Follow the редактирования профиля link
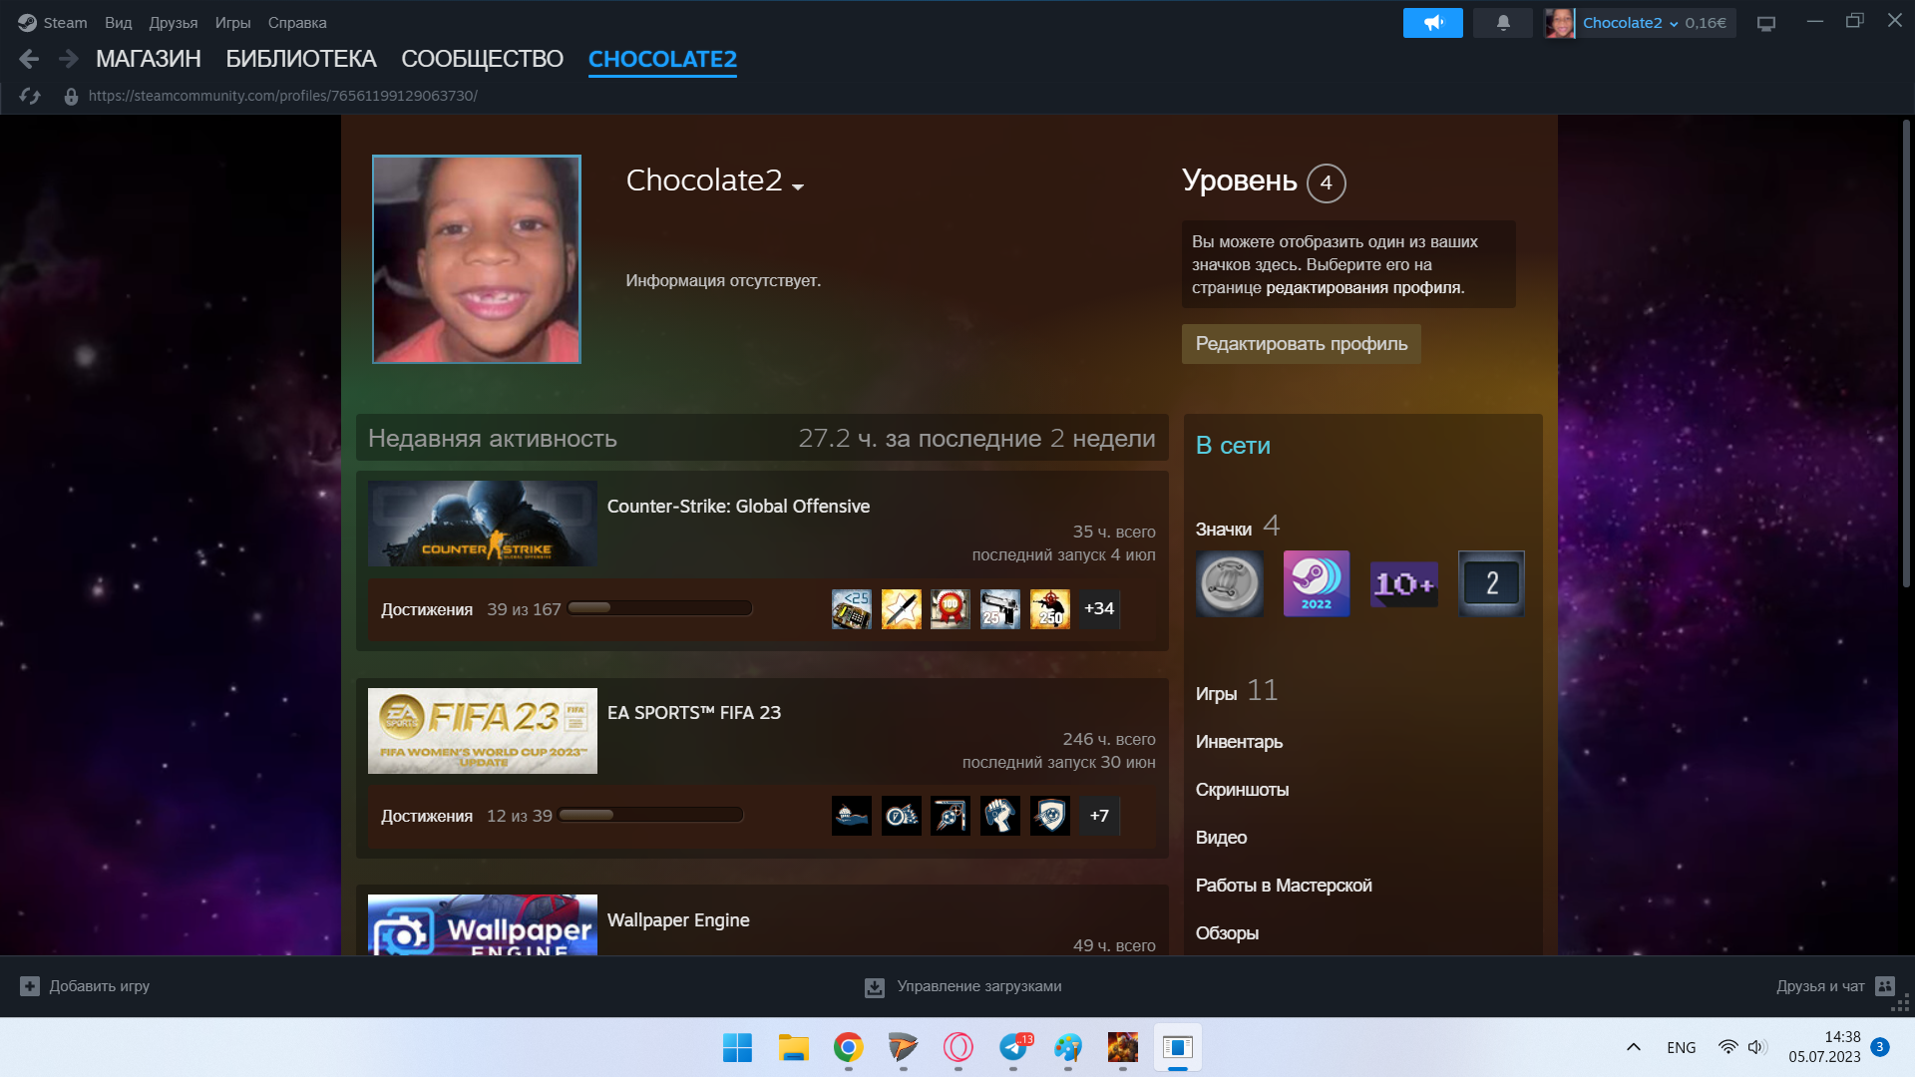The height and width of the screenshot is (1077, 1915). pos(1364,288)
